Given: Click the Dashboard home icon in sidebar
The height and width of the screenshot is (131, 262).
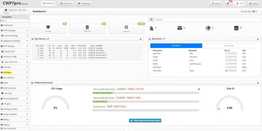Looking at the screenshot, I should [2, 25].
